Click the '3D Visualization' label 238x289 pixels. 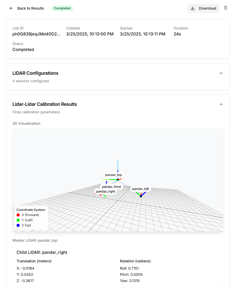pyautogui.click(x=26, y=123)
